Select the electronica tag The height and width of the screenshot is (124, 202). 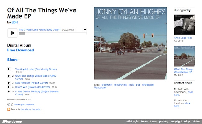coord(121,85)
